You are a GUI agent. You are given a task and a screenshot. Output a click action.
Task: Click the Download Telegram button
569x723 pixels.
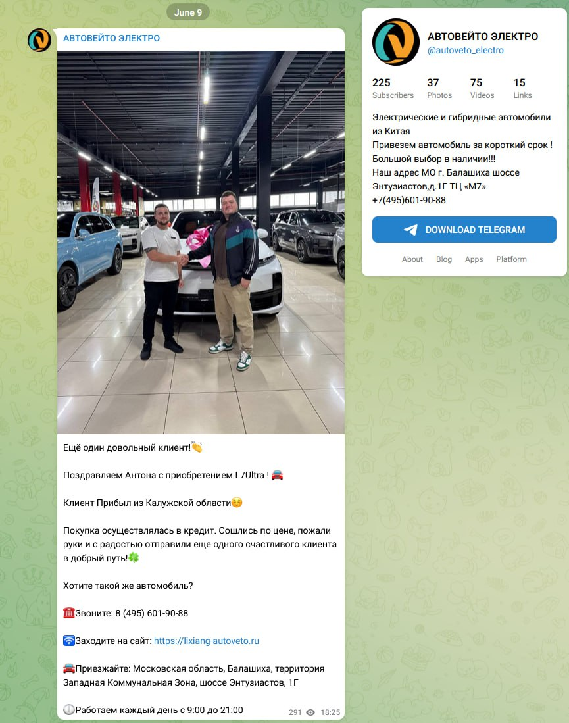pos(464,230)
